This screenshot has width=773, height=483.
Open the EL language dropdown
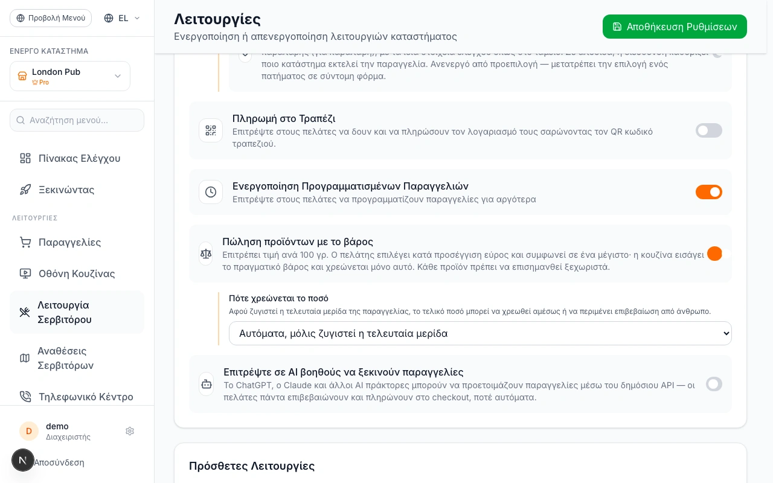122,18
